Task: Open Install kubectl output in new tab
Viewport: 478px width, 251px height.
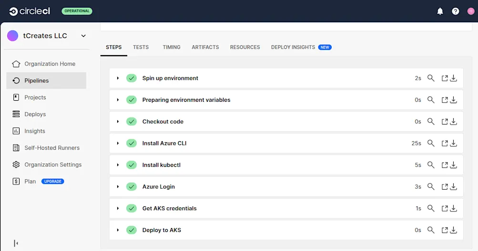Action: click(x=445, y=165)
